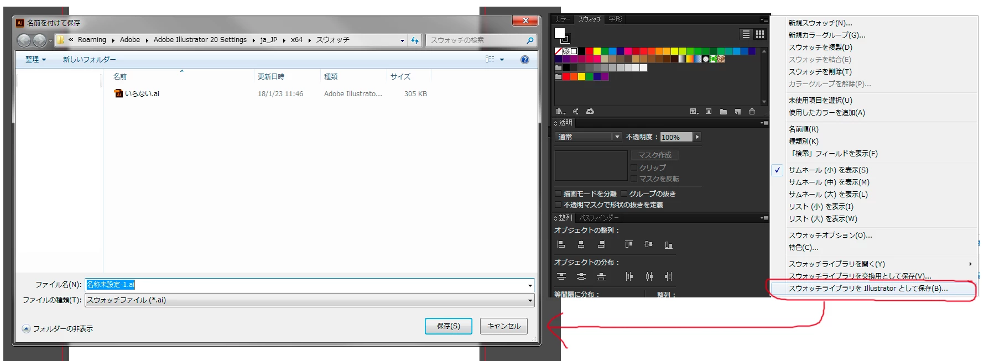Collapse folders via フォルダーの非表示
This screenshot has height=361, width=989.
click(58, 328)
